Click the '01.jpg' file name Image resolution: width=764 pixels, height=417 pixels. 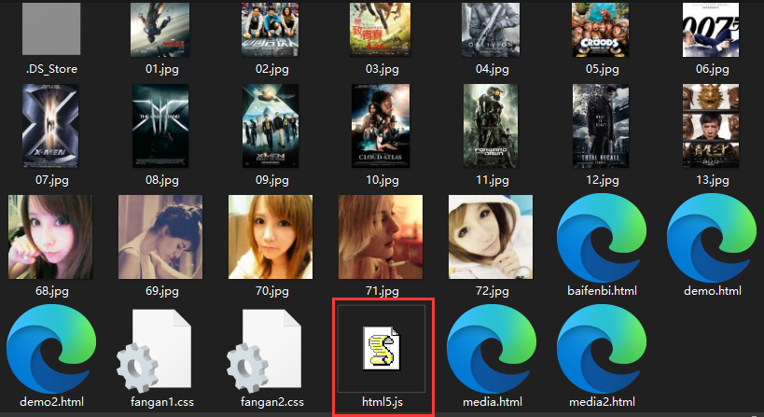[x=162, y=69]
